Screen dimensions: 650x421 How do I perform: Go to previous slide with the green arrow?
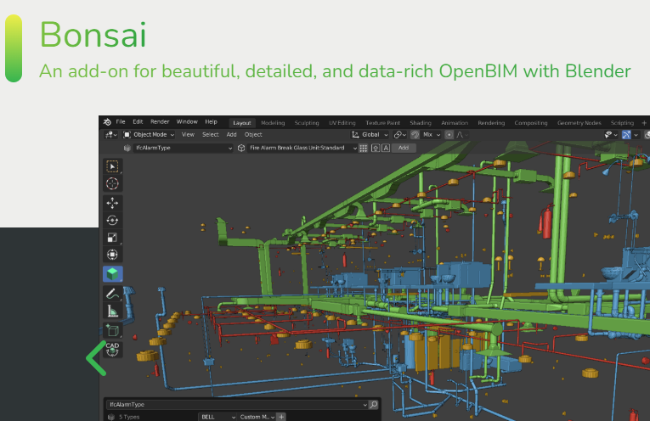pos(96,358)
